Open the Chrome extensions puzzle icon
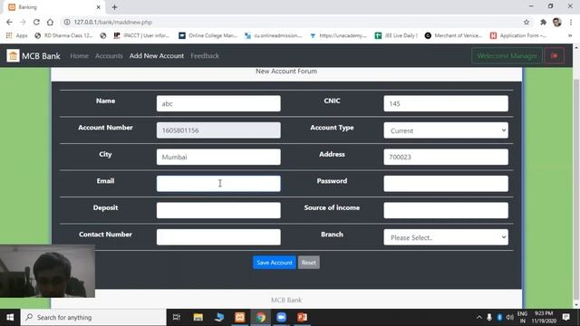 [543, 22]
